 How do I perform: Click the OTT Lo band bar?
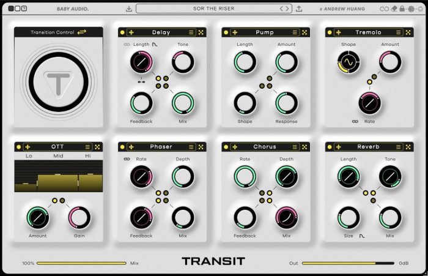26,187
